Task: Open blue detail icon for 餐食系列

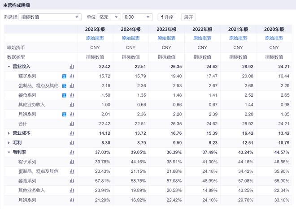Action: coord(64,95)
